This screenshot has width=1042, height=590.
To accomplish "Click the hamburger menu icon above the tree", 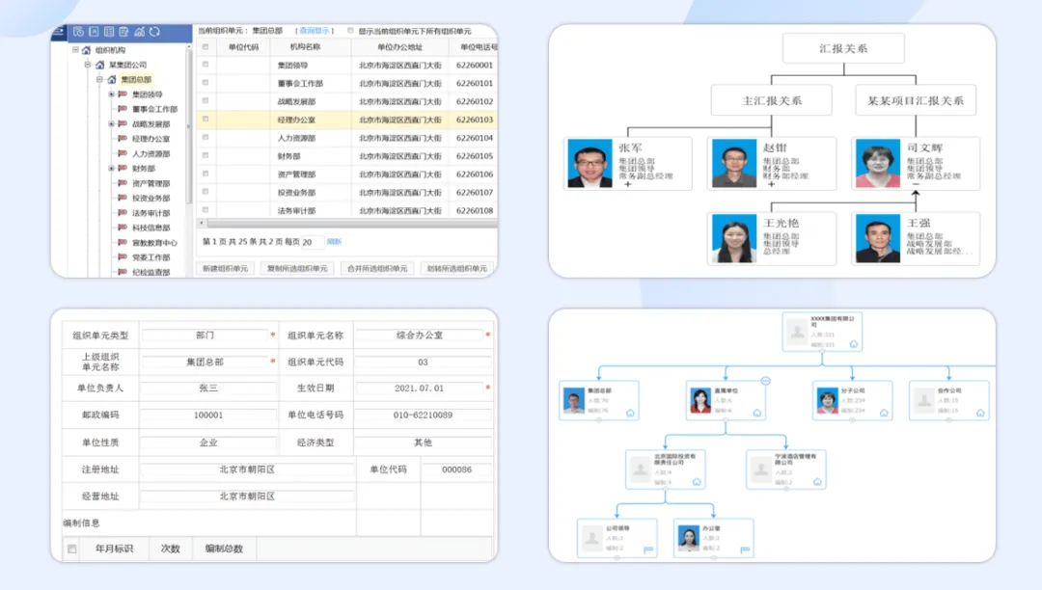I will click(58, 31).
